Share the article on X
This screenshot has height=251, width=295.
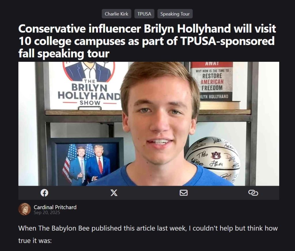114,193
